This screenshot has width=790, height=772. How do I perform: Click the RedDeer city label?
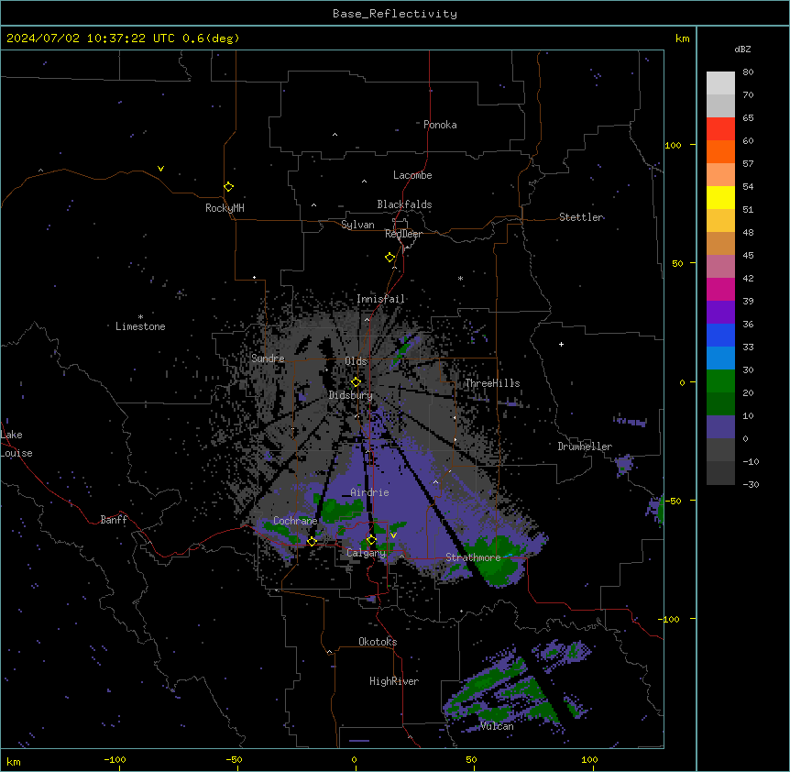(x=403, y=234)
